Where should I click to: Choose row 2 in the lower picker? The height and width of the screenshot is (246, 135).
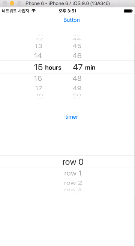(x=73, y=183)
